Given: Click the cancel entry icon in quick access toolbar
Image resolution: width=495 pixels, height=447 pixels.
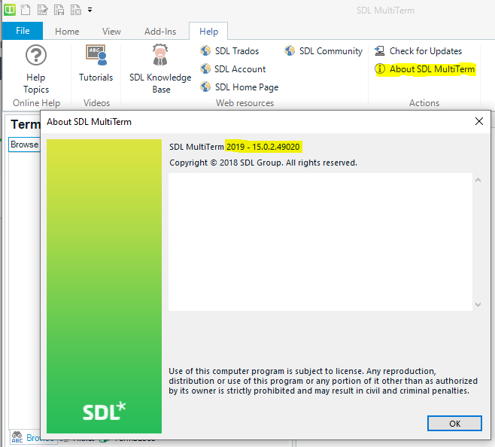Looking at the screenshot, I should 76,10.
